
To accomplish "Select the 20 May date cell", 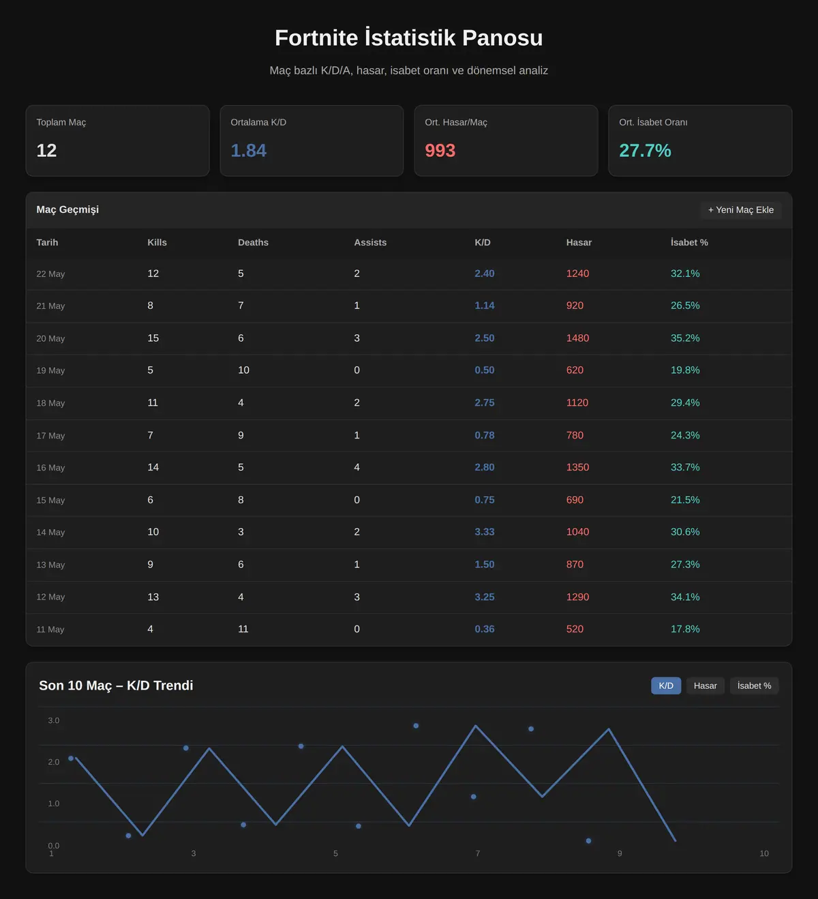I will click(x=50, y=338).
